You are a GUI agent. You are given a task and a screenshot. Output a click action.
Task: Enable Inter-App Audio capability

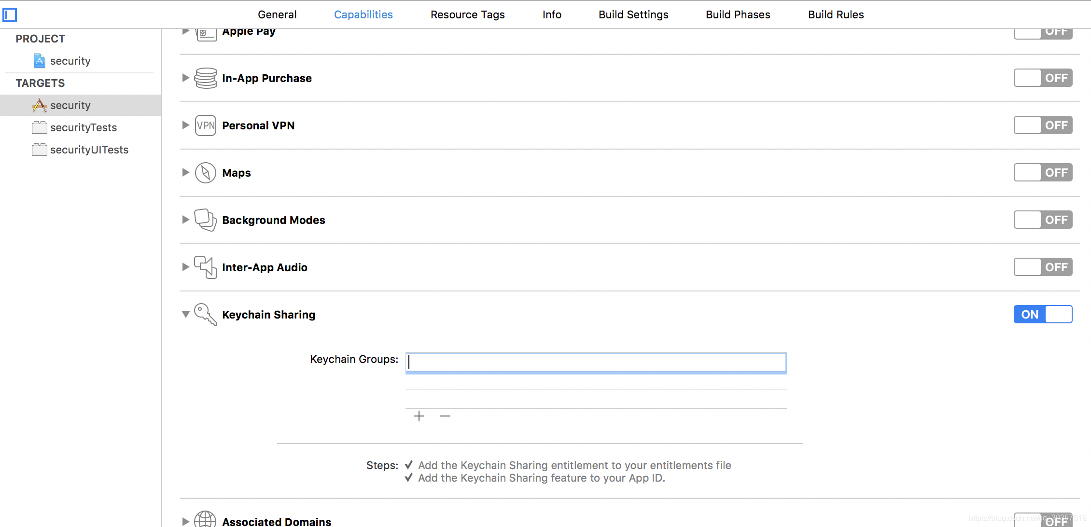[1043, 266]
